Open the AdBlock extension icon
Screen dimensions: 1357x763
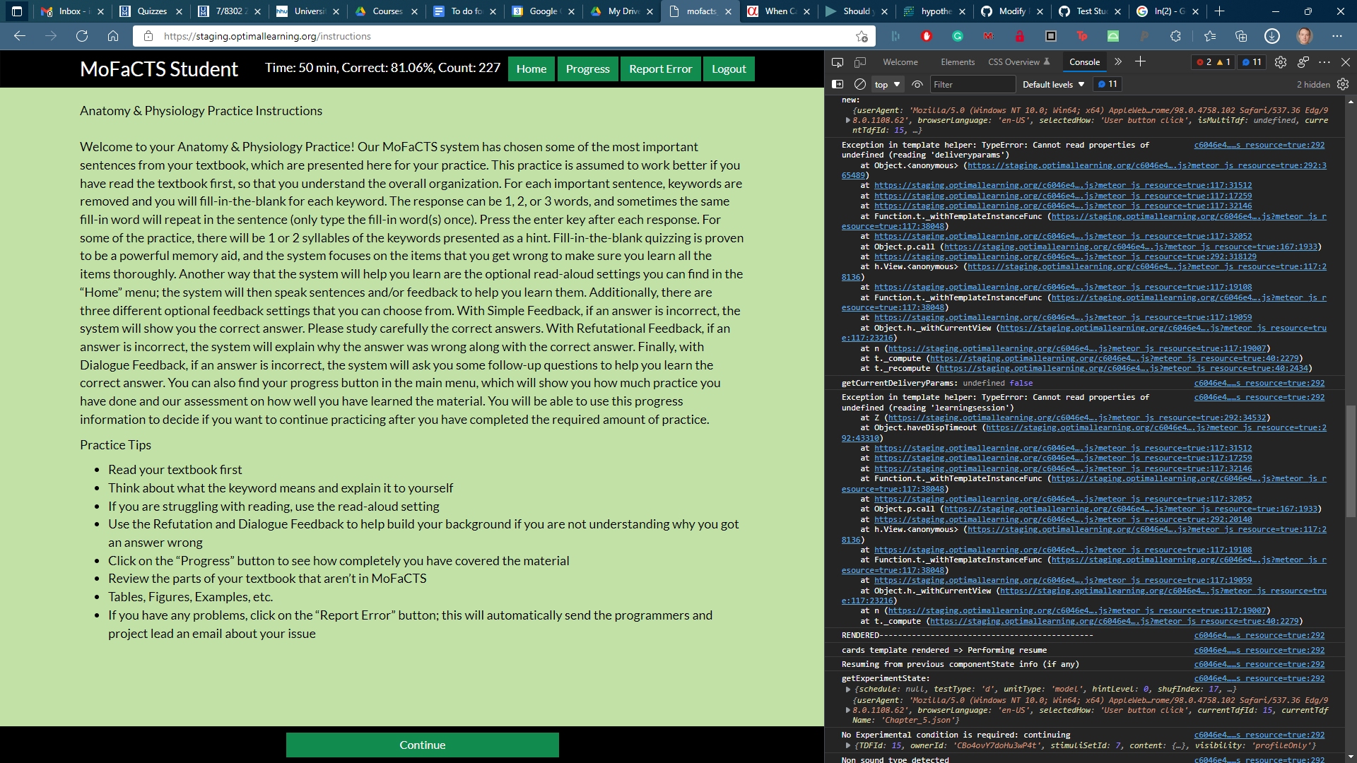tap(927, 36)
